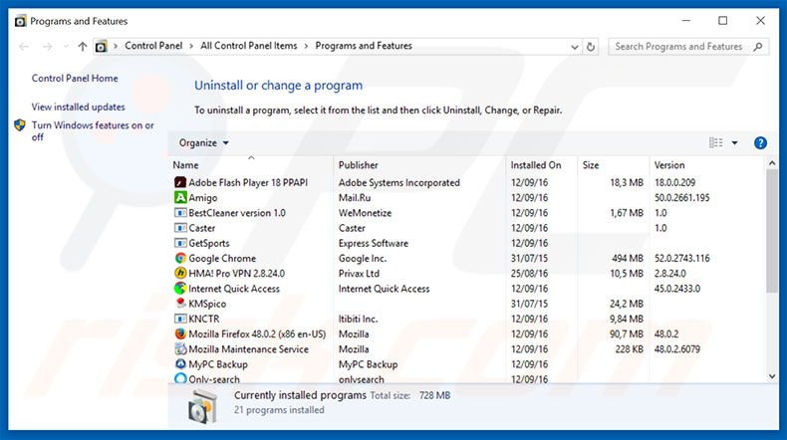The image size is (787, 440).
Task: Click the Windows features shield icon
Action: pos(20,124)
